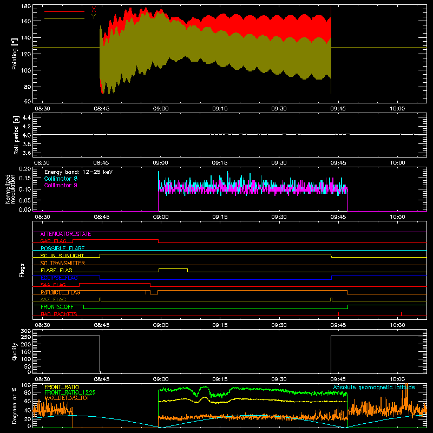Select the Roll period axis title
Image resolution: width=433 pixels, height=433 pixels.
point(16,135)
